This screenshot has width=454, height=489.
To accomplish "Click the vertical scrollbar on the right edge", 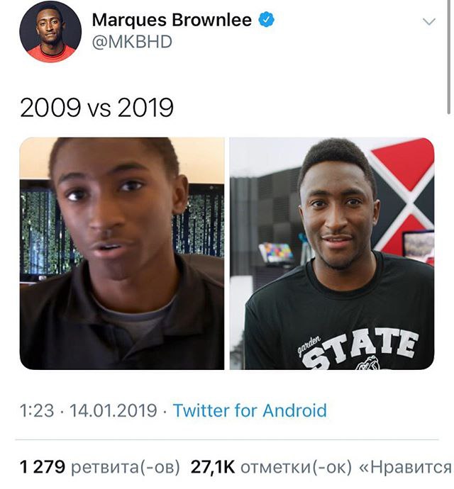I will [x=449, y=57].
